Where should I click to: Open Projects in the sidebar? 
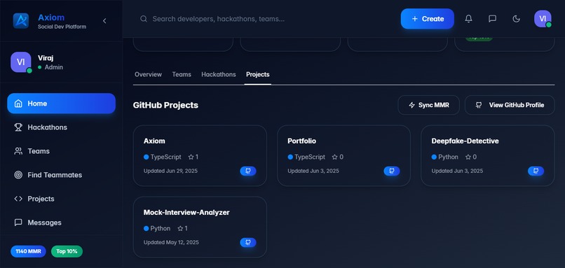click(61, 199)
